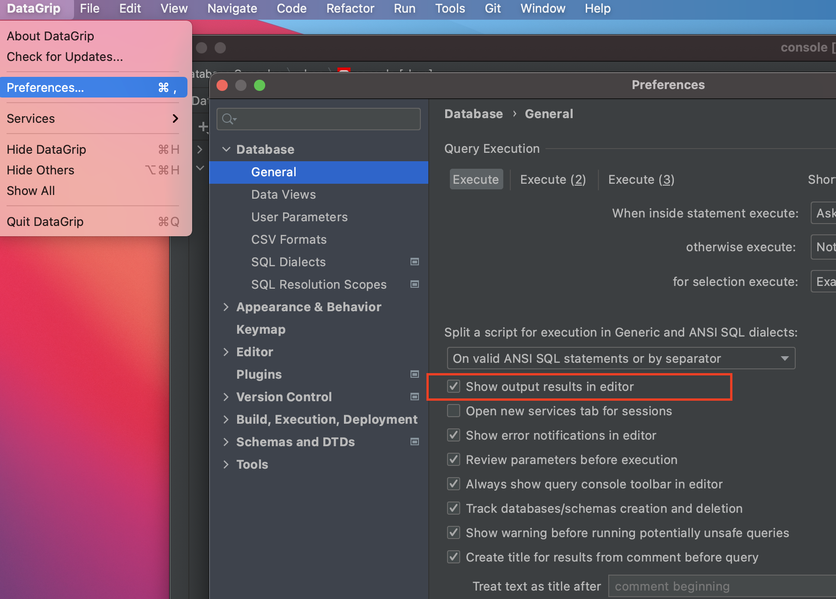Choose Preferences... from DataGrip menu

(94, 87)
